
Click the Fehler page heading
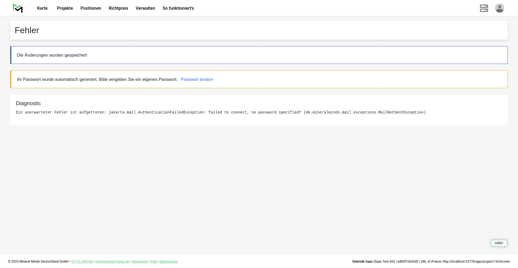[27, 30]
